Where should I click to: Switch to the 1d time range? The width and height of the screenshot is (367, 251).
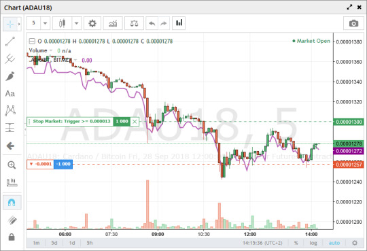(72, 243)
